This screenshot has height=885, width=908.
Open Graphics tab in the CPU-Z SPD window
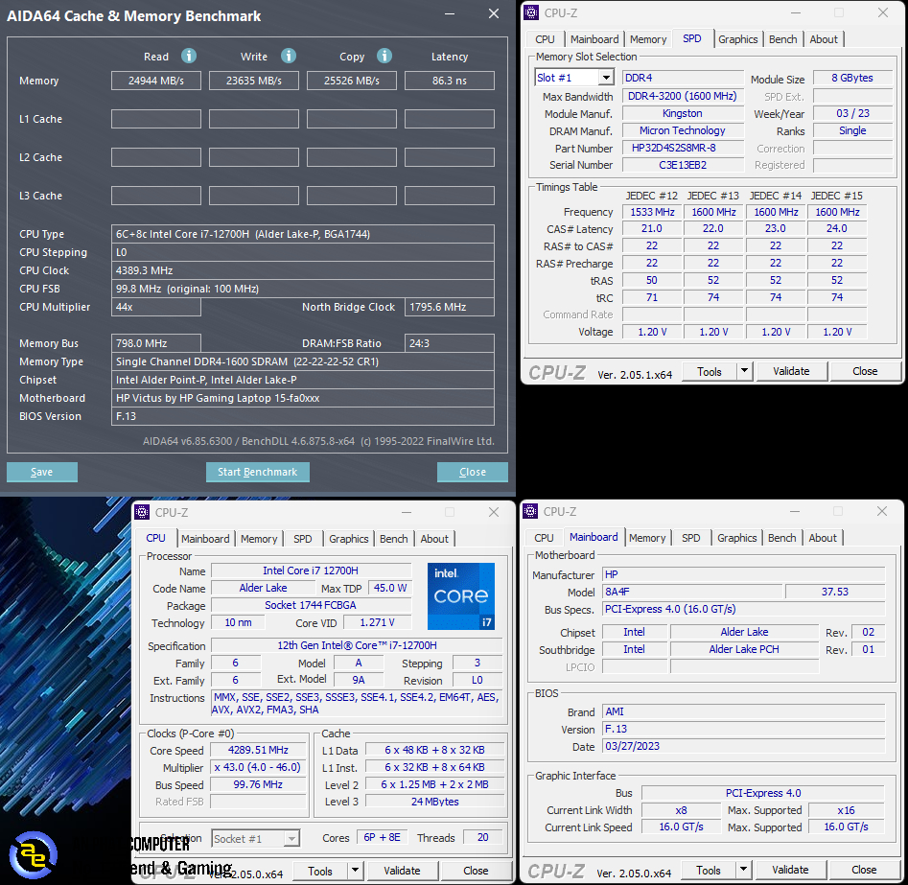[737, 39]
